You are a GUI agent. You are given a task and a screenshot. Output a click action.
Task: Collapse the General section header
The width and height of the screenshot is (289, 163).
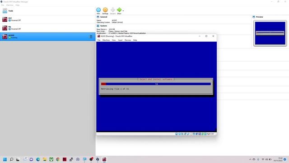(103, 17)
